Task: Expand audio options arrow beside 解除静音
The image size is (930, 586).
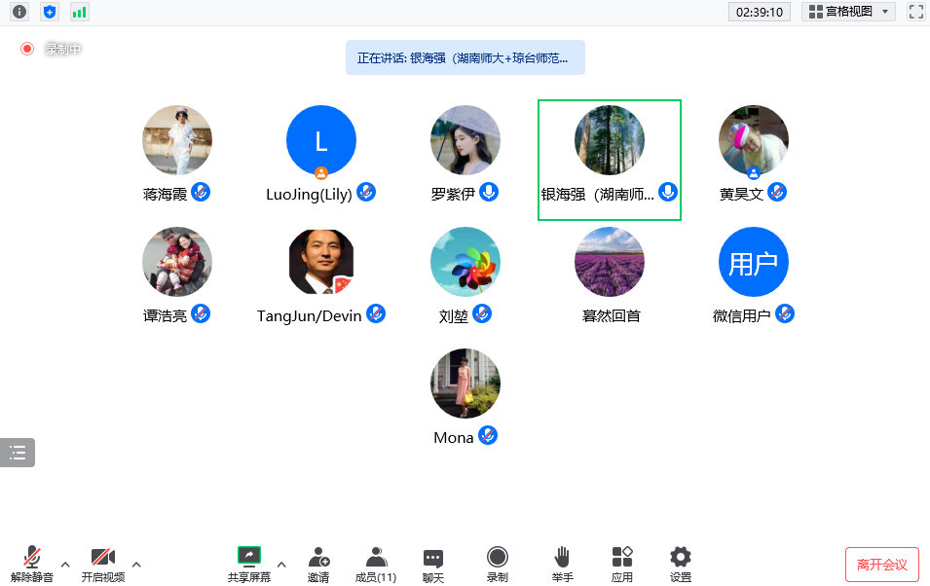Action: click(x=65, y=564)
